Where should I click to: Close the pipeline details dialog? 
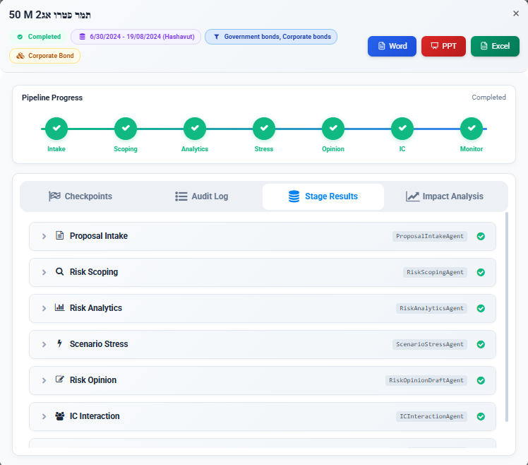click(x=516, y=13)
